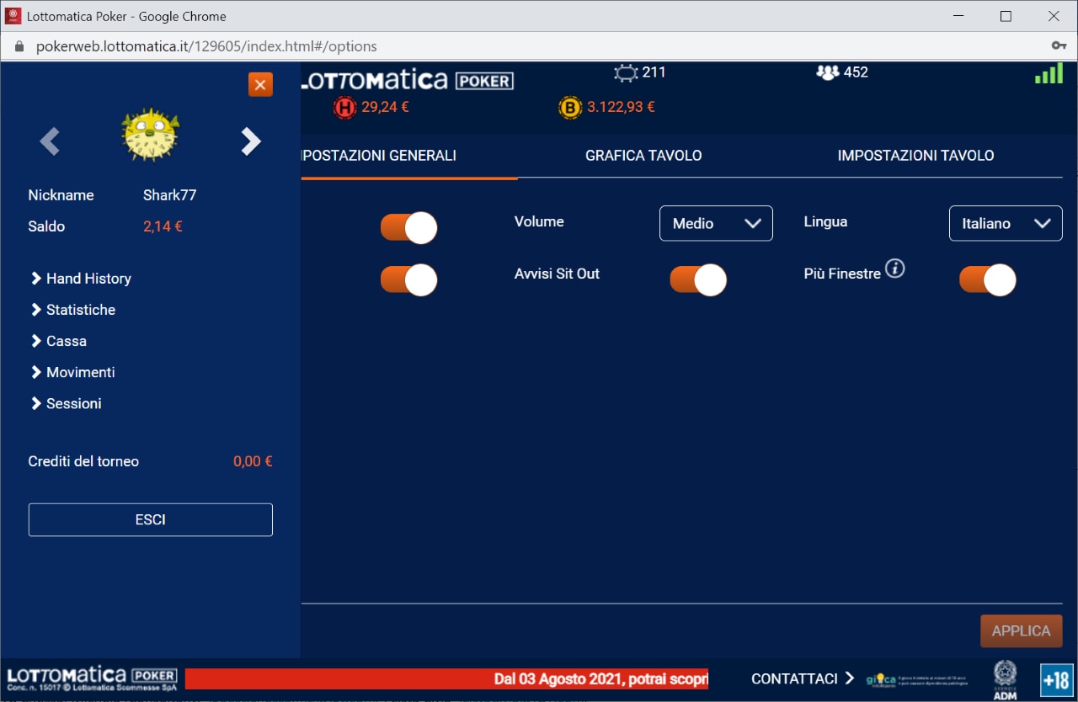The height and width of the screenshot is (702, 1078).
Task: Click the ADM agency logo
Action: [1005, 680]
